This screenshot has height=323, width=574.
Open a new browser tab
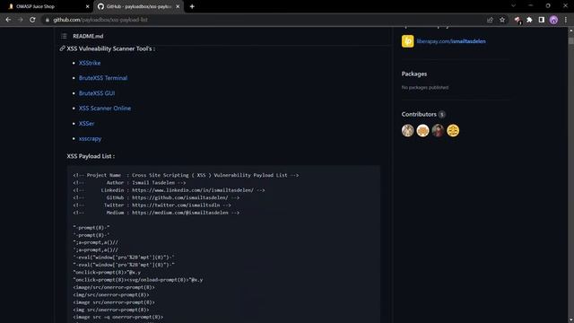(192, 6)
